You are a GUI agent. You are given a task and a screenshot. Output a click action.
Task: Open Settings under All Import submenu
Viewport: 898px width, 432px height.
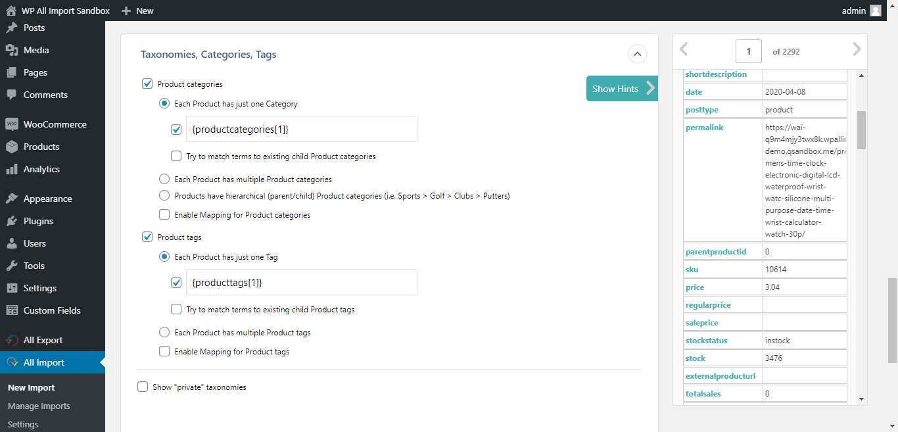23,425
